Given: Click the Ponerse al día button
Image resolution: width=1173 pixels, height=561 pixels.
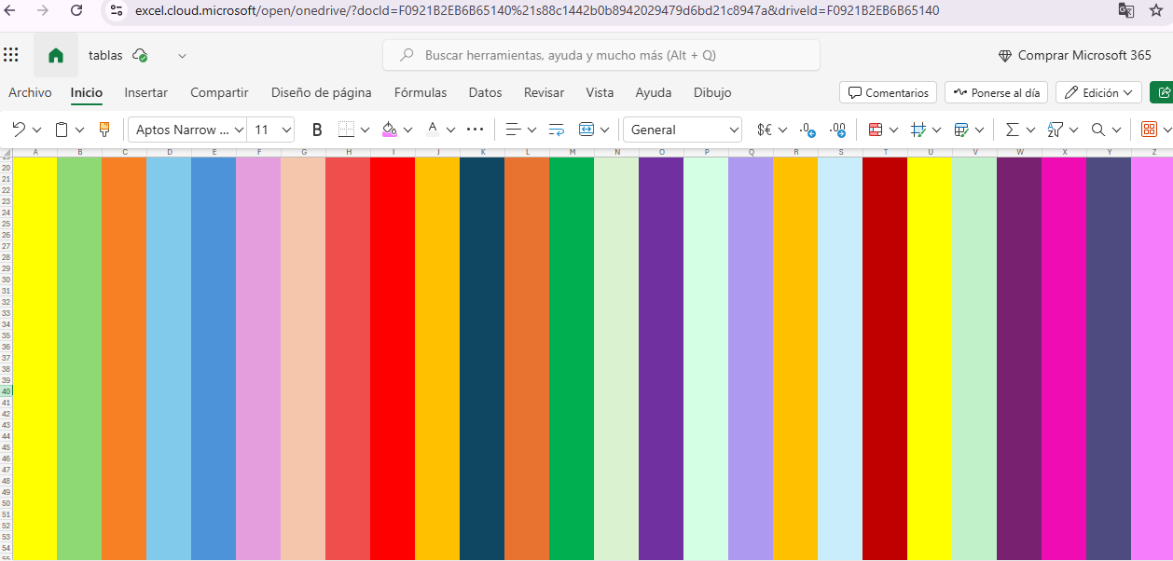Looking at the screenshot, I should [996, 92].
